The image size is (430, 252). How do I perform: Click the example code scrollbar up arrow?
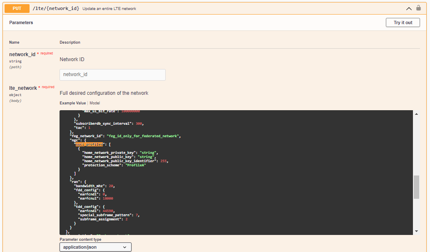point(416,114)
